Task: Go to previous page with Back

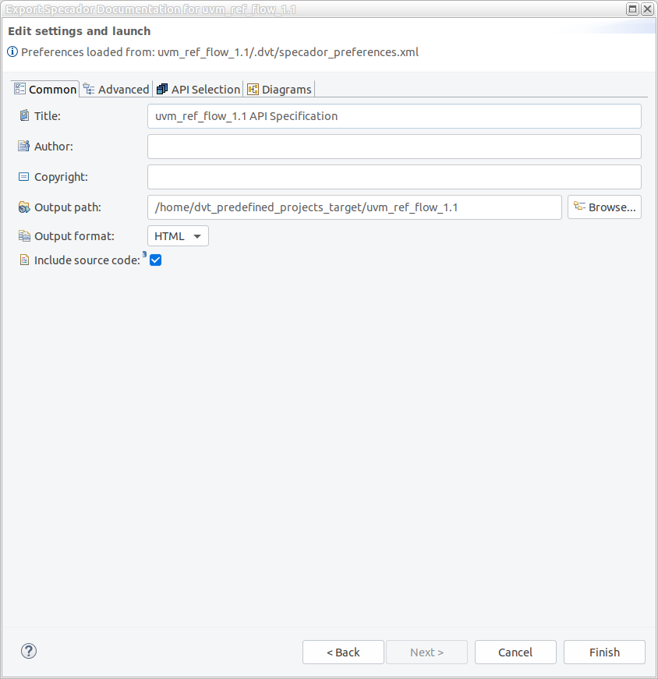Action: 343,652
